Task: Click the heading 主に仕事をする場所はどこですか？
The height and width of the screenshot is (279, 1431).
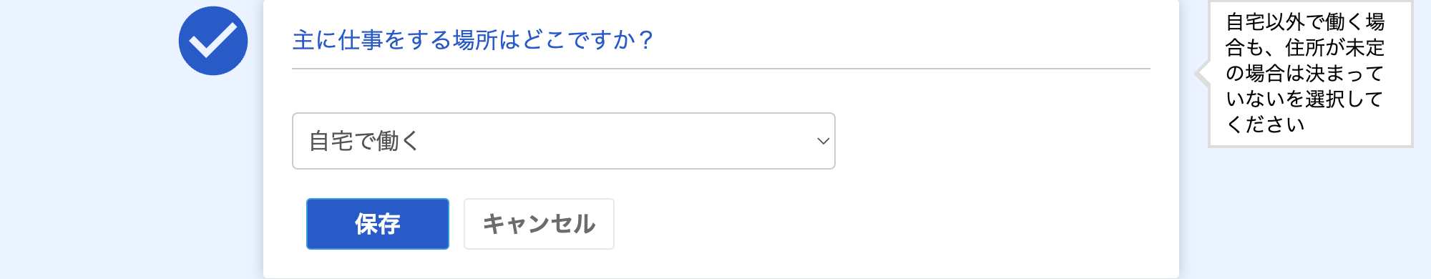Action: 472,40
